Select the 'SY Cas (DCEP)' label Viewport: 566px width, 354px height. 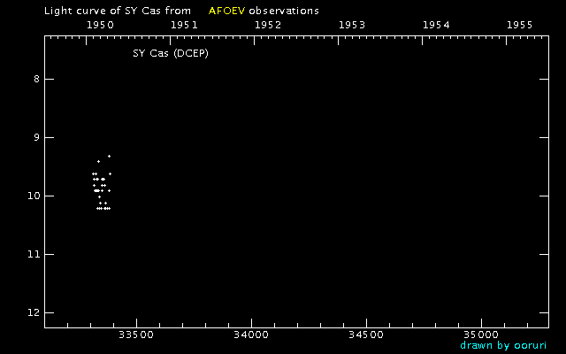(171, 53)
